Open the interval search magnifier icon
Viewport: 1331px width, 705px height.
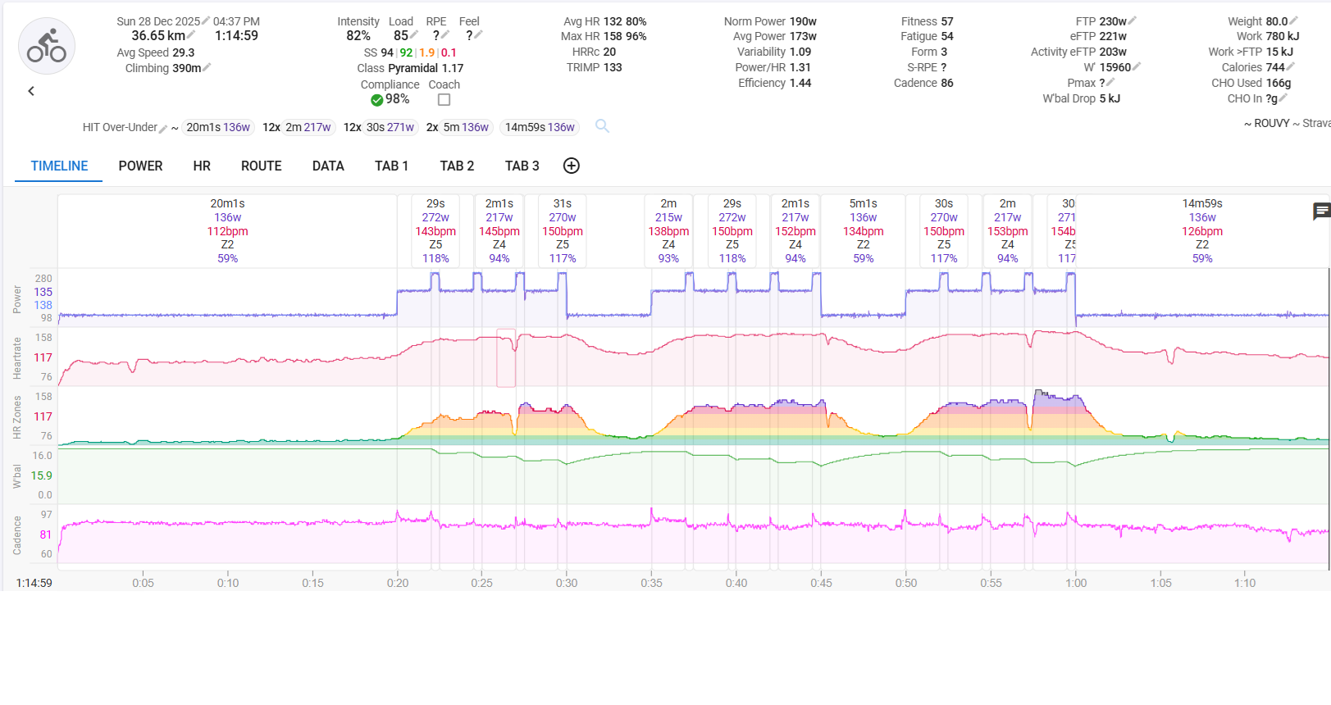[x=602, y=126]
